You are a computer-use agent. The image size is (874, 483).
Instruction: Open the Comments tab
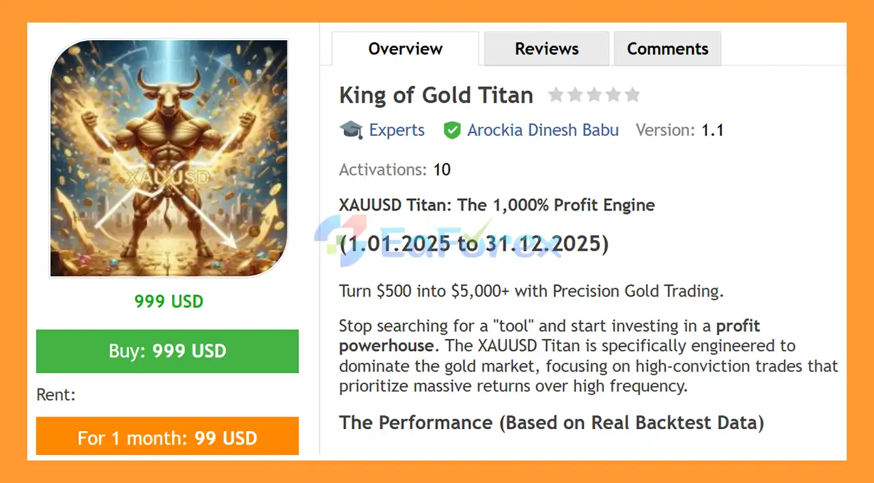point(667,49)
